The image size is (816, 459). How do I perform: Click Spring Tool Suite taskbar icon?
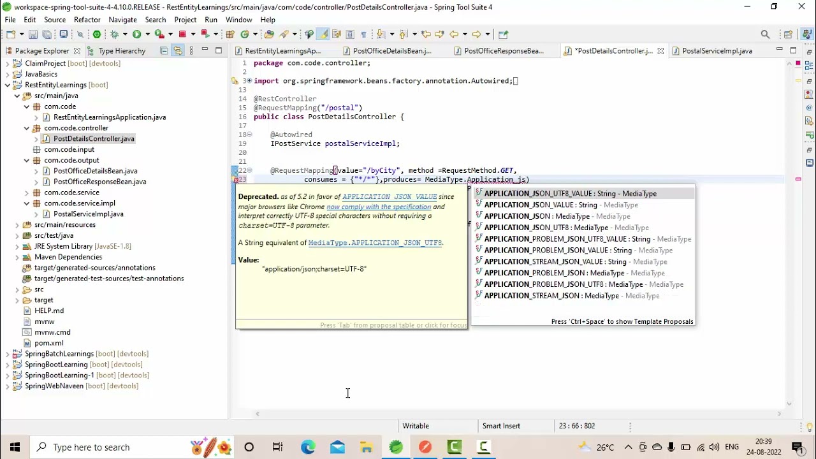pos(396,447)
